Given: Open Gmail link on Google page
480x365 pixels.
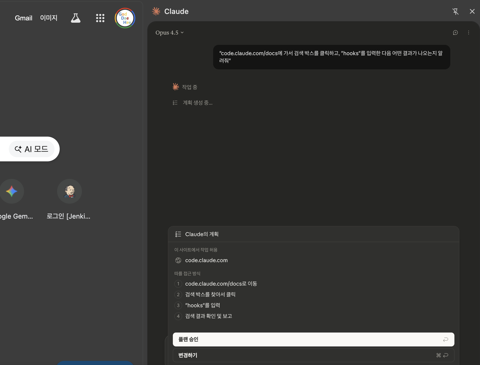Looking at the screenshot, I should pos(24,18).
